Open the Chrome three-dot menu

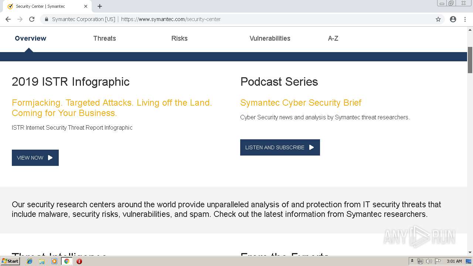465,19
